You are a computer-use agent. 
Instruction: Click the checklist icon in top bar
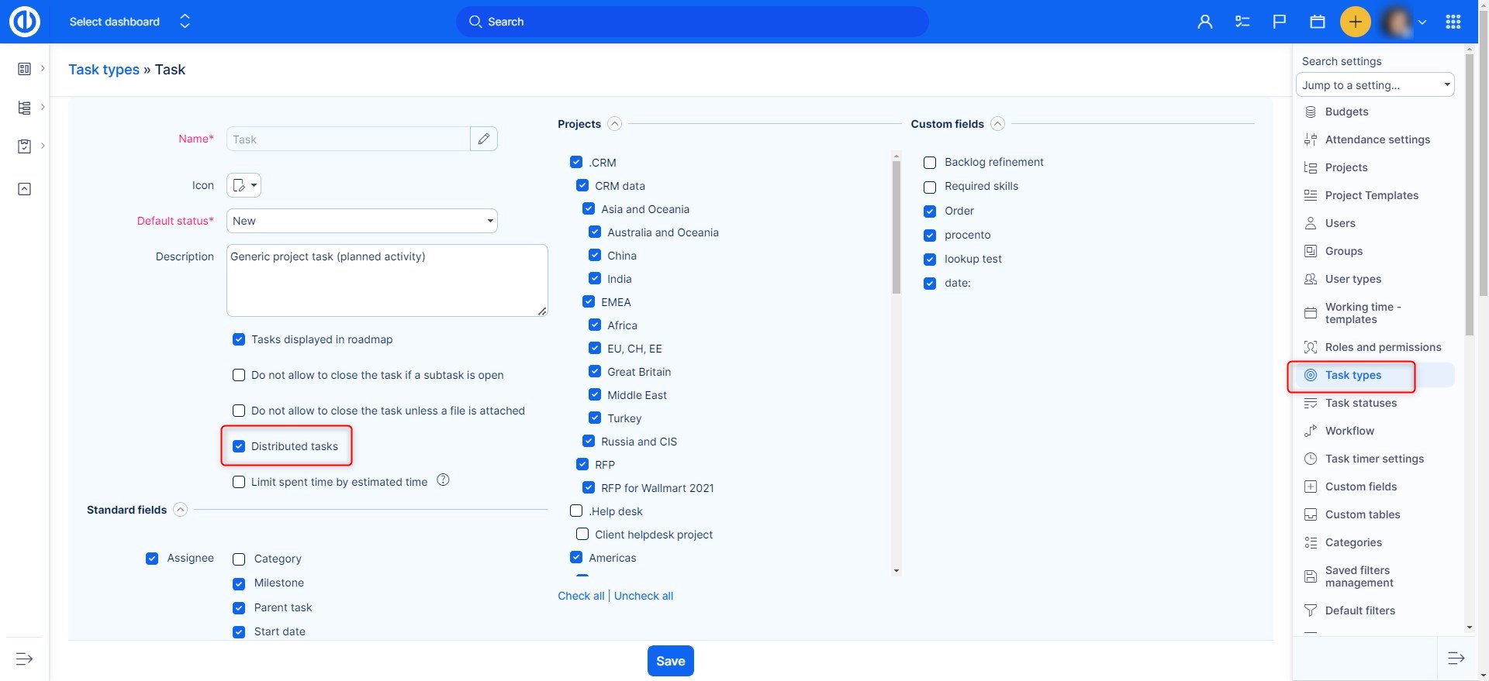coord(1242,22)
